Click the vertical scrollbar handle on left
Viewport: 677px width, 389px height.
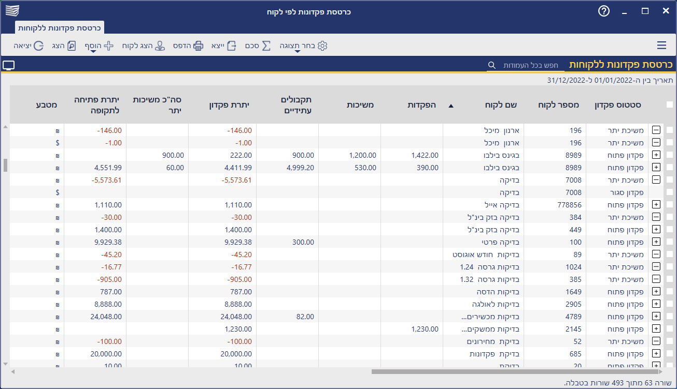pos(5,165)
